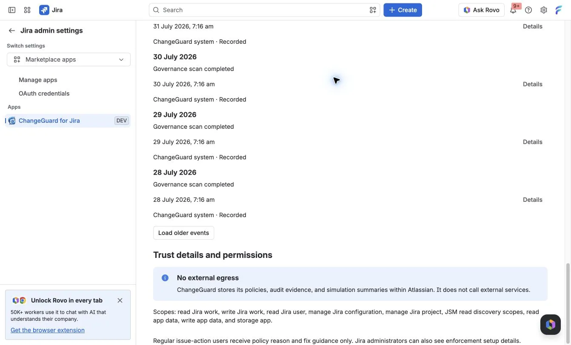Click the 28 July 2026 heading

coord(175,172)
